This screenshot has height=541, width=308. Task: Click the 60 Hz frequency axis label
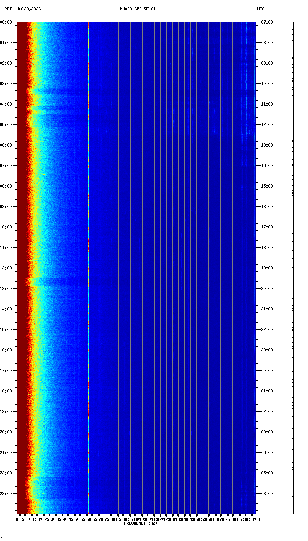coord(89,519)
